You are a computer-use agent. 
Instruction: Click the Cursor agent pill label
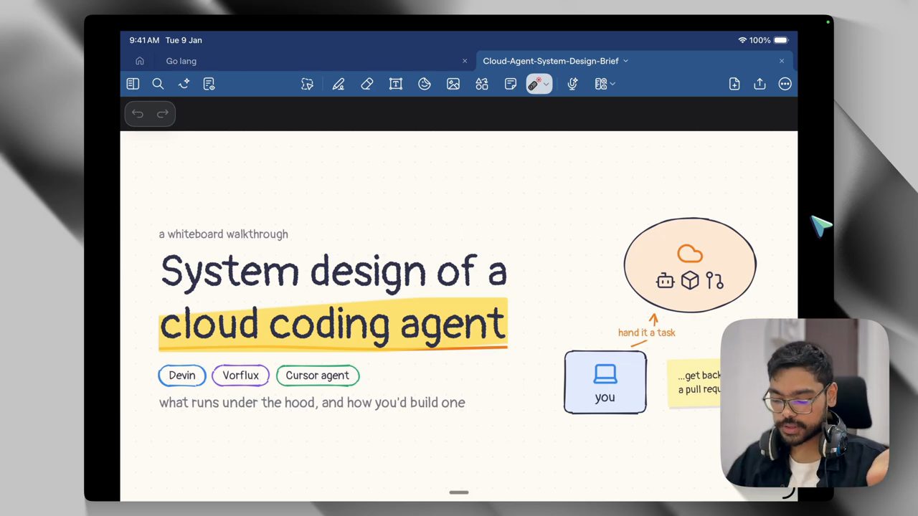tap(318, 376)
